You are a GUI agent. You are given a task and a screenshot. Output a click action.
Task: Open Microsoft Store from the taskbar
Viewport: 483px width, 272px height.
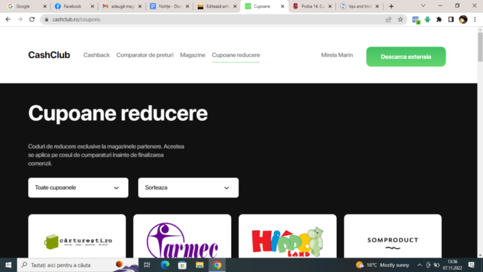[182, 265]
